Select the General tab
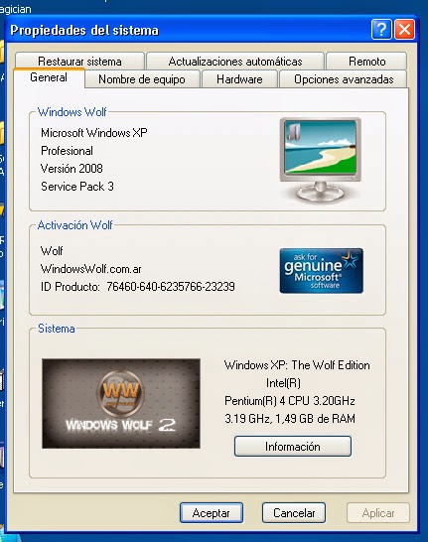The height and width of the screenshot is (542, 428). tap(49, 77)
